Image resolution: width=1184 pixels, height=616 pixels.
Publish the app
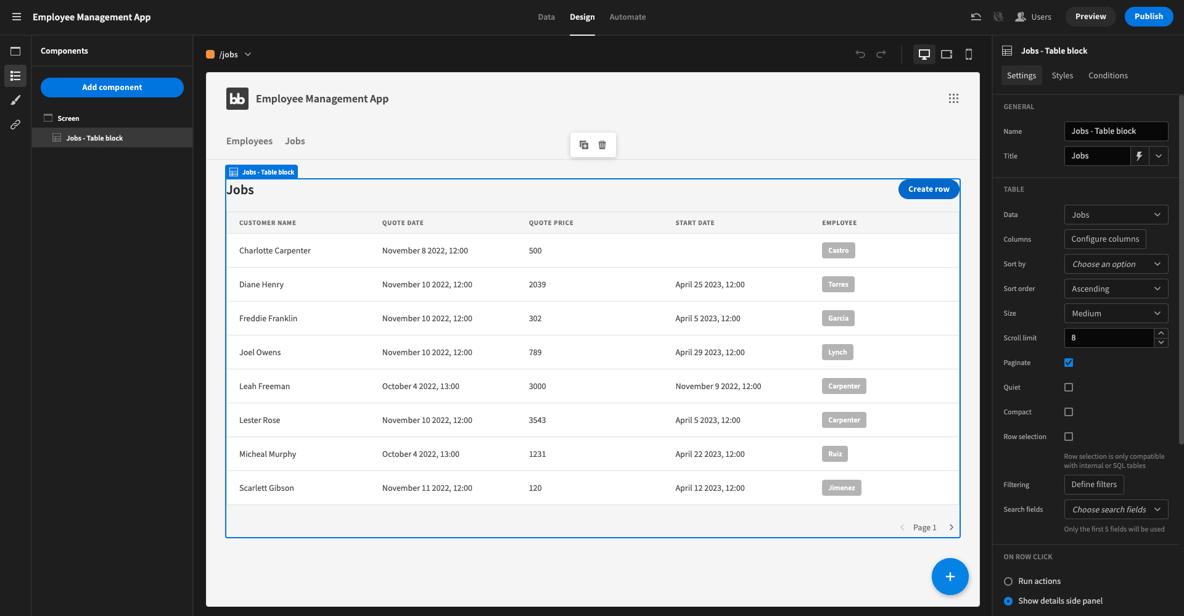point(1149,17)
